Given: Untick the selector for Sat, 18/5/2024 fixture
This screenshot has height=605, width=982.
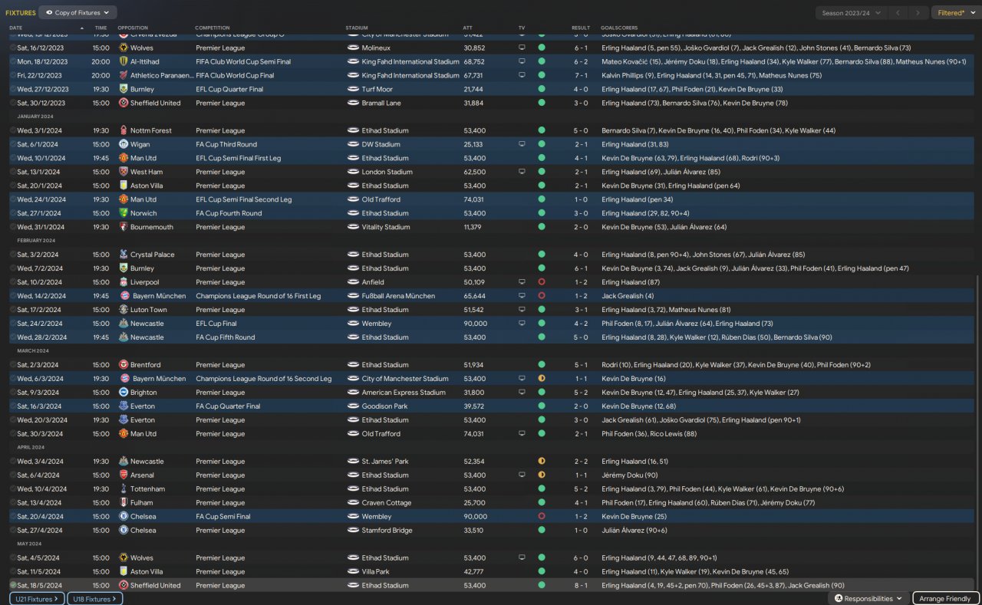Looking at the screenshot, I should 13,585.
